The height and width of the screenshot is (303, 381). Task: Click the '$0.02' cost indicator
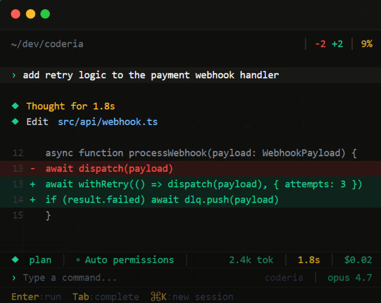click(358, 260)
